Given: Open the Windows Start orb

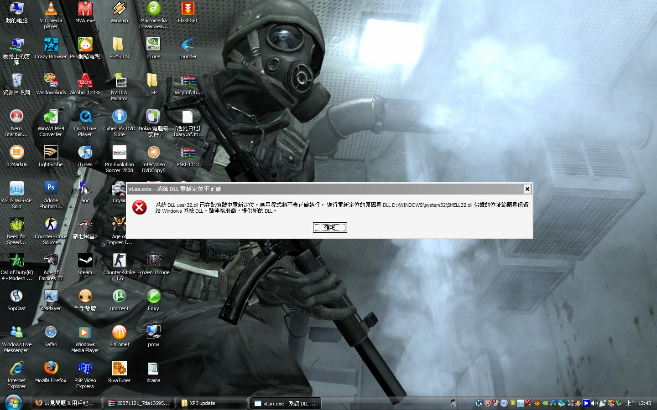Looking at the screenshot, I should (14, 403).
